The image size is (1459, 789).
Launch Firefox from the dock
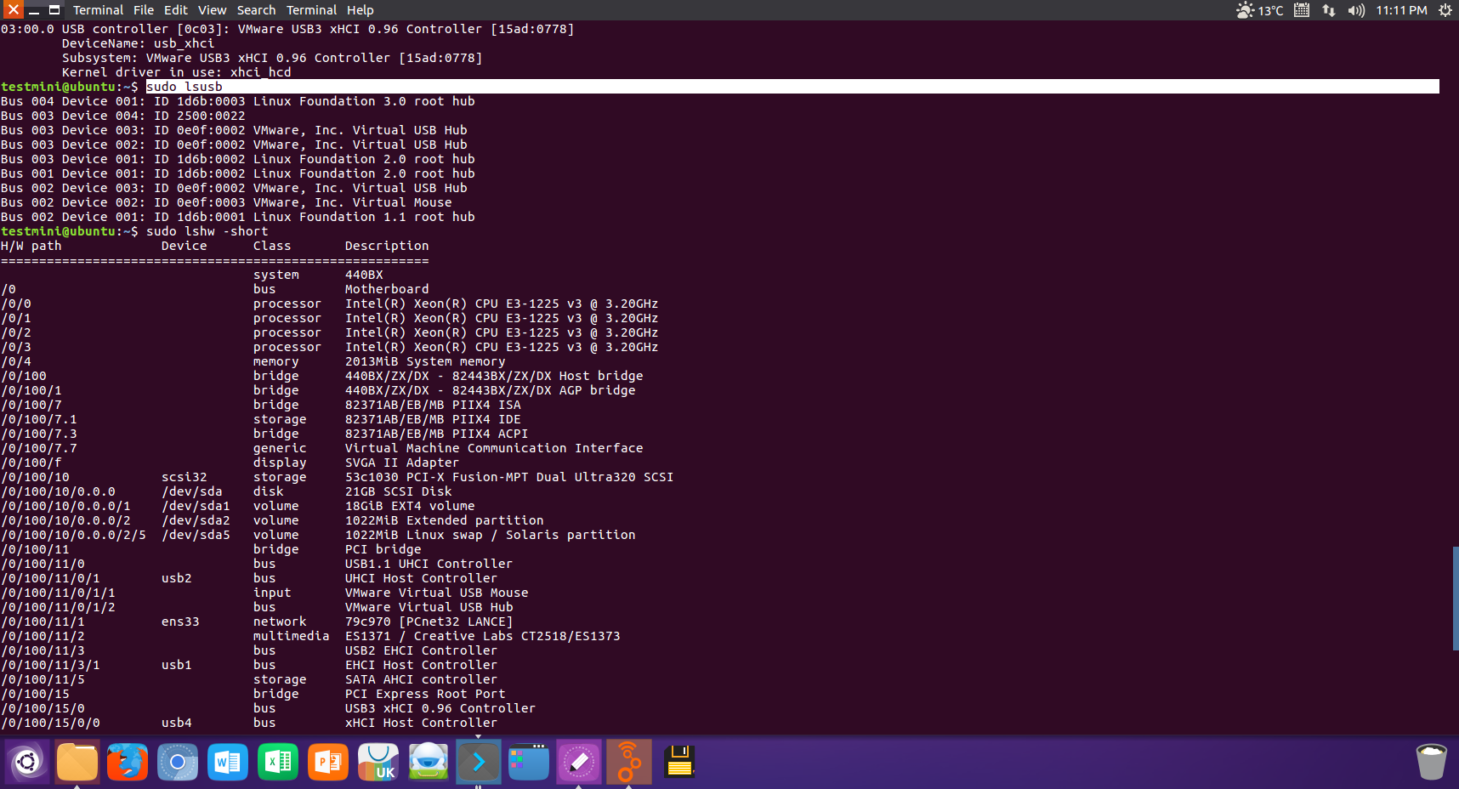coord(128,762)
